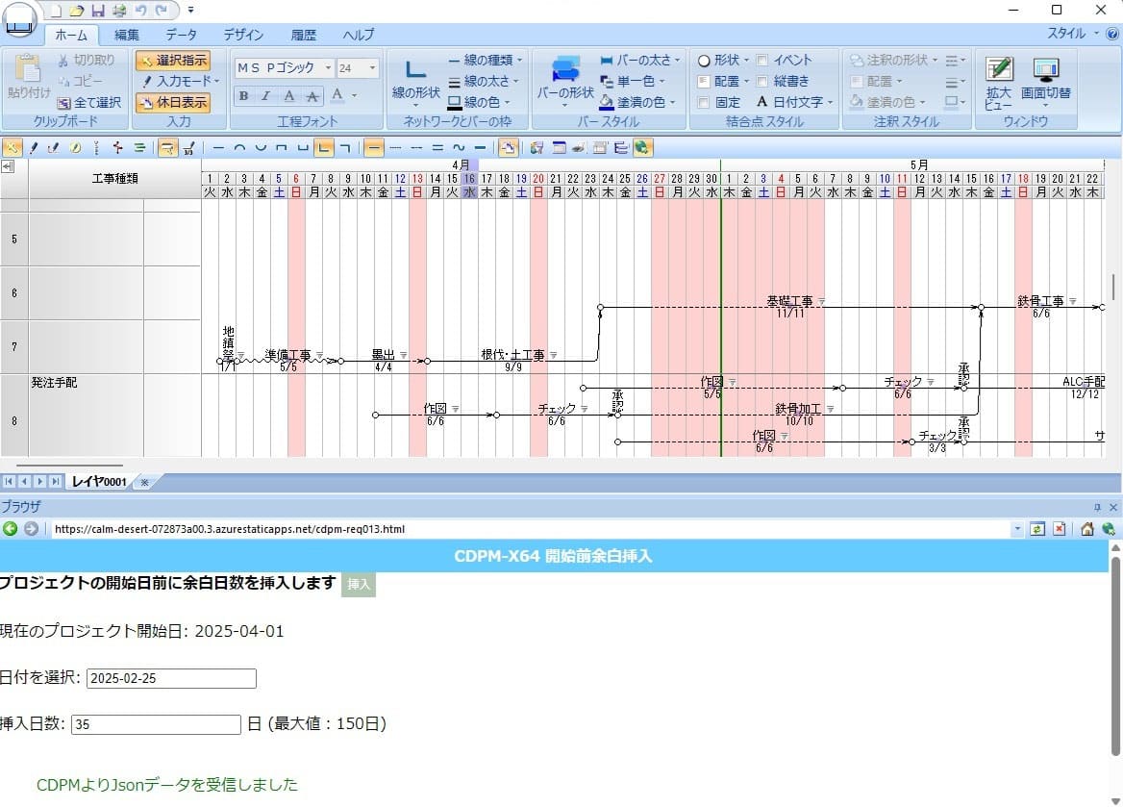
Task: Click the Open folder icon in quick access toolbar
Action: click(x=77, y=10)
